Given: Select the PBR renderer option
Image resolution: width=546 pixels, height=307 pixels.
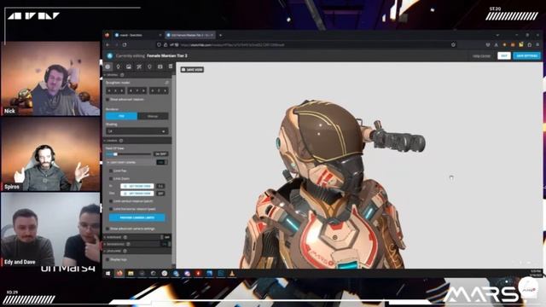Looking at the screenshot, I should [x=121, y=116].
